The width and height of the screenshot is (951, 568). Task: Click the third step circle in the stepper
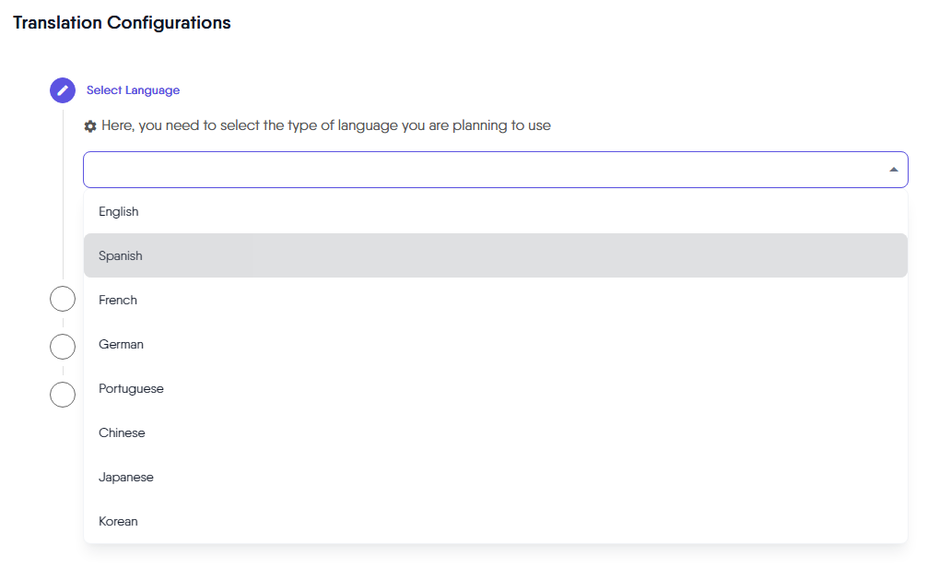click(x=63, y=347)
